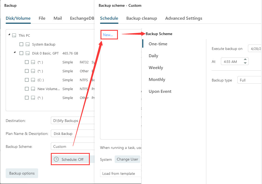Decrease time with the down spinner arrow
Viewport: 262px width, 184px height.
coord(245,63)
